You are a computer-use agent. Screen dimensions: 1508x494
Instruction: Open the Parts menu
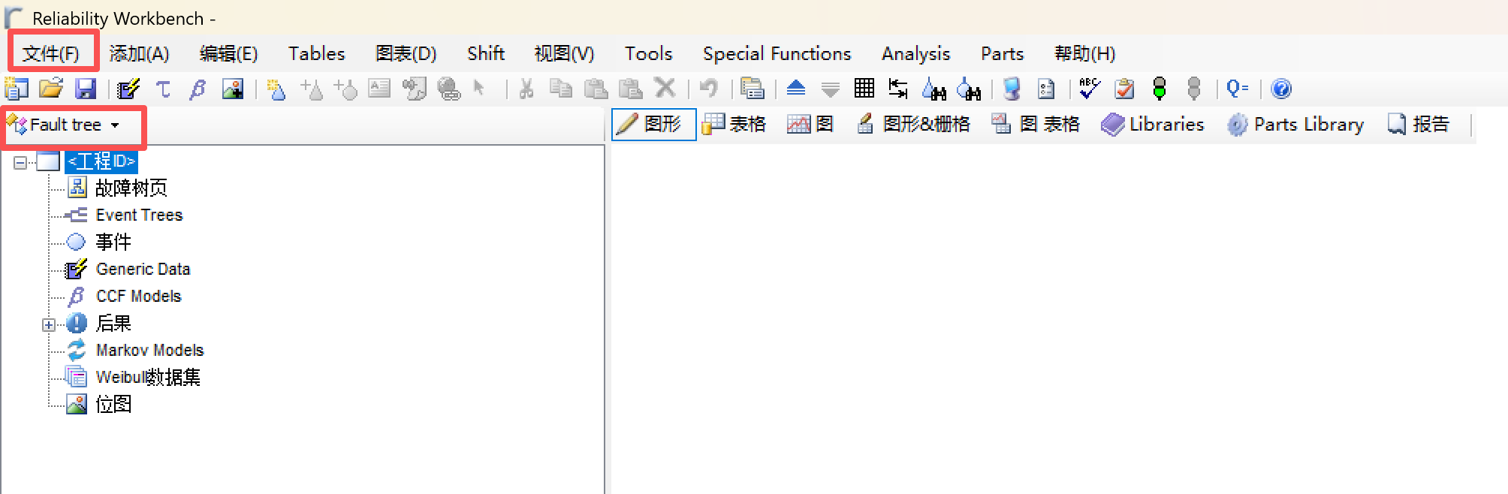click(x=1002, y=53)
